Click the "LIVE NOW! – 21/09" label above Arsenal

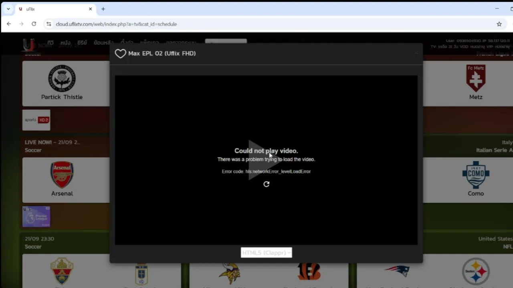(52, 142)
